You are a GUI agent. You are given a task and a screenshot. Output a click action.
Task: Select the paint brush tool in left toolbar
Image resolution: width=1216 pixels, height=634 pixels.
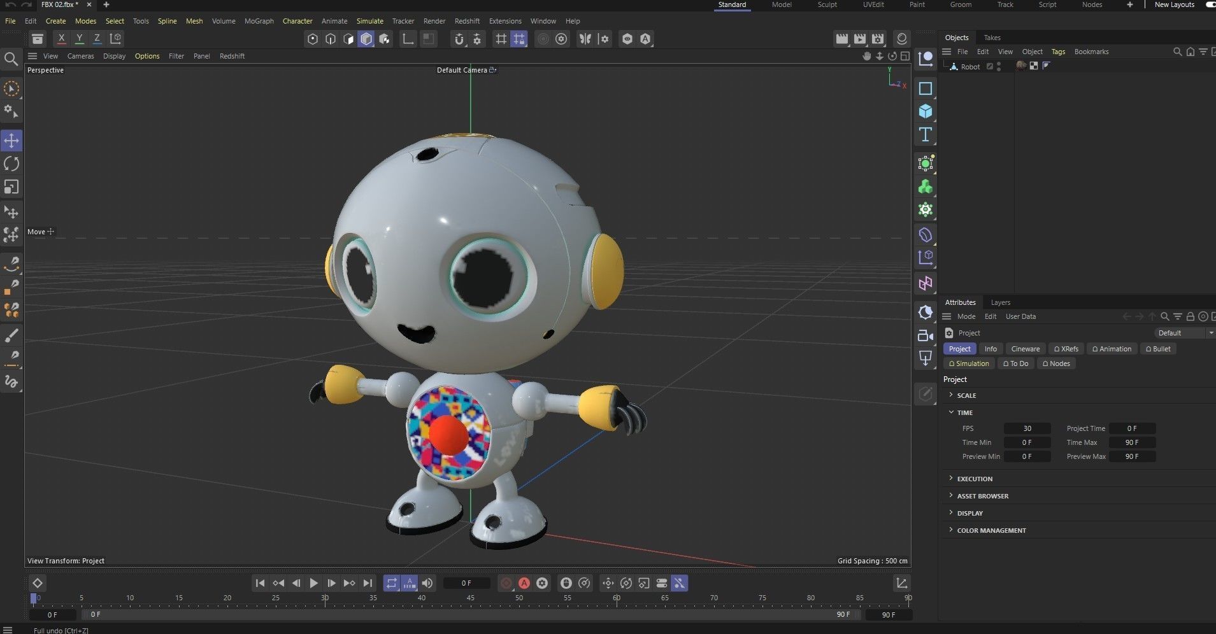coord(11,335)
